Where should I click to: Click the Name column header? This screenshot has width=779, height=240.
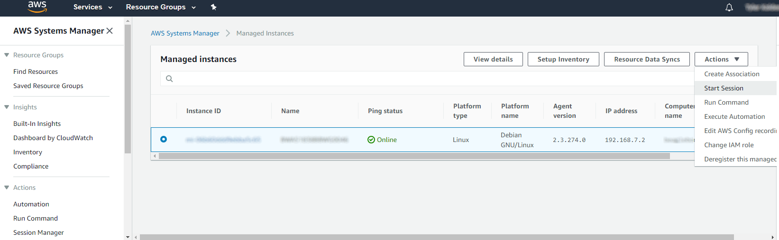(x=290, y=111)
